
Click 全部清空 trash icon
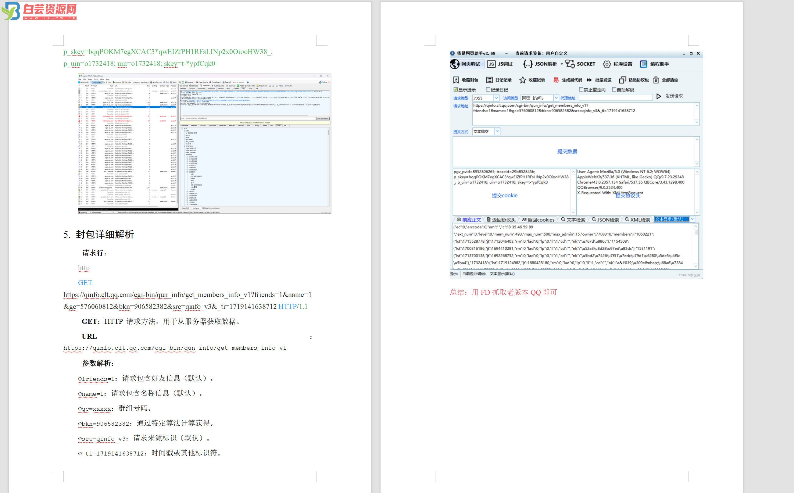[656, 80]
